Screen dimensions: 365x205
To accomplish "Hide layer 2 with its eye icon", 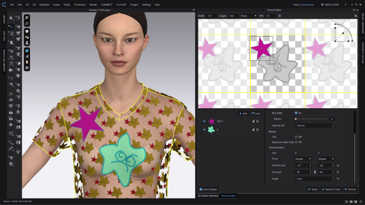I will [204, 129].
